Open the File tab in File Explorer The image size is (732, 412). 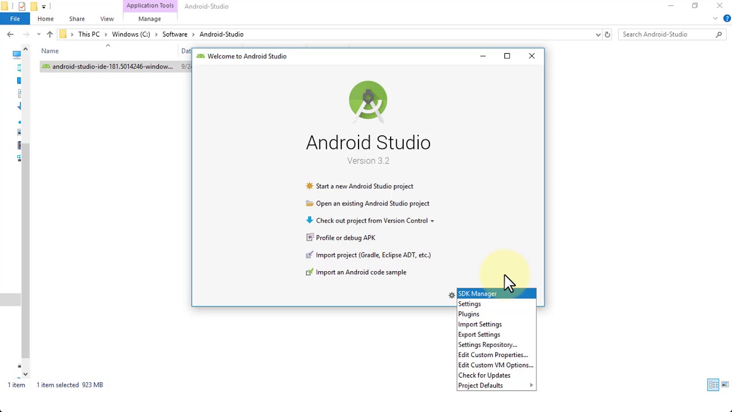[x=15, y=19]
